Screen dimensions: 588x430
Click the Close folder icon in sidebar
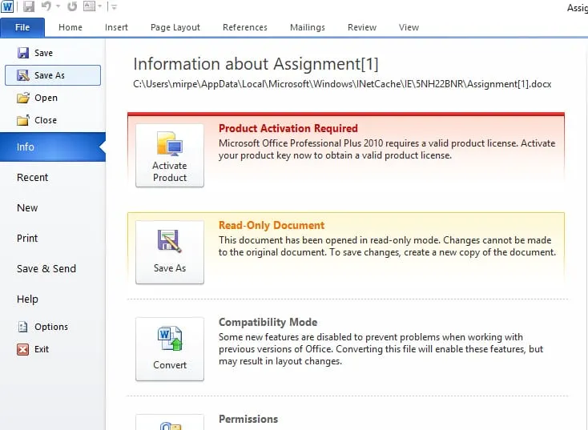pyautogui.click(x=23, y=120)
